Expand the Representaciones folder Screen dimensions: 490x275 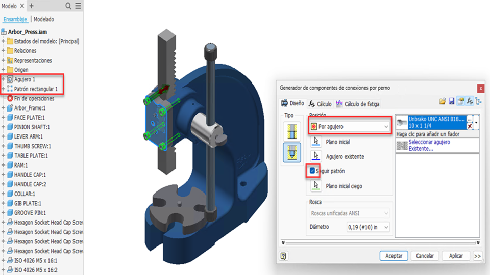(3, 60)
